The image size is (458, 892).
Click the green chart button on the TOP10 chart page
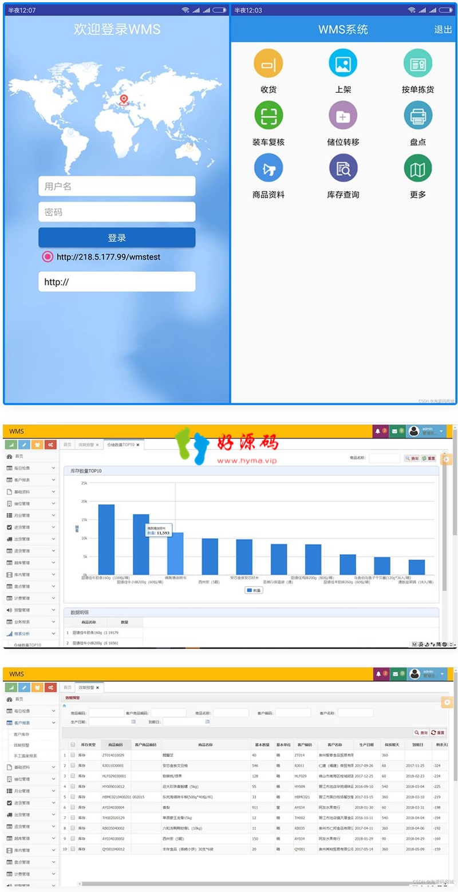pyautogui.click(x=11, y=444)
